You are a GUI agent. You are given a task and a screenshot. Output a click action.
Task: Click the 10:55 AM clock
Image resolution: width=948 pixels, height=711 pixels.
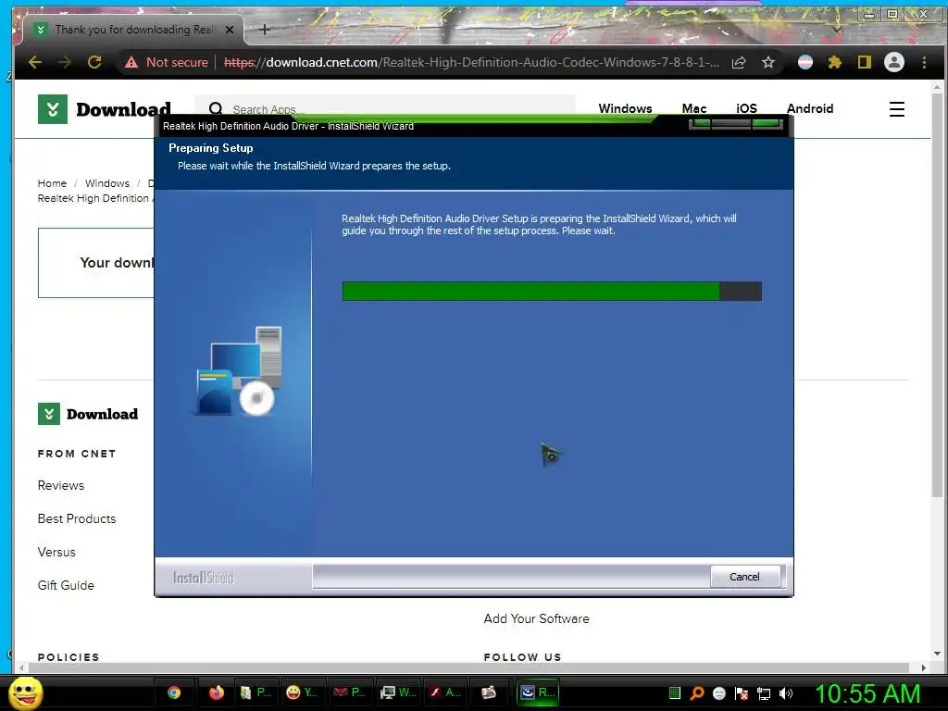click(867, 693)
